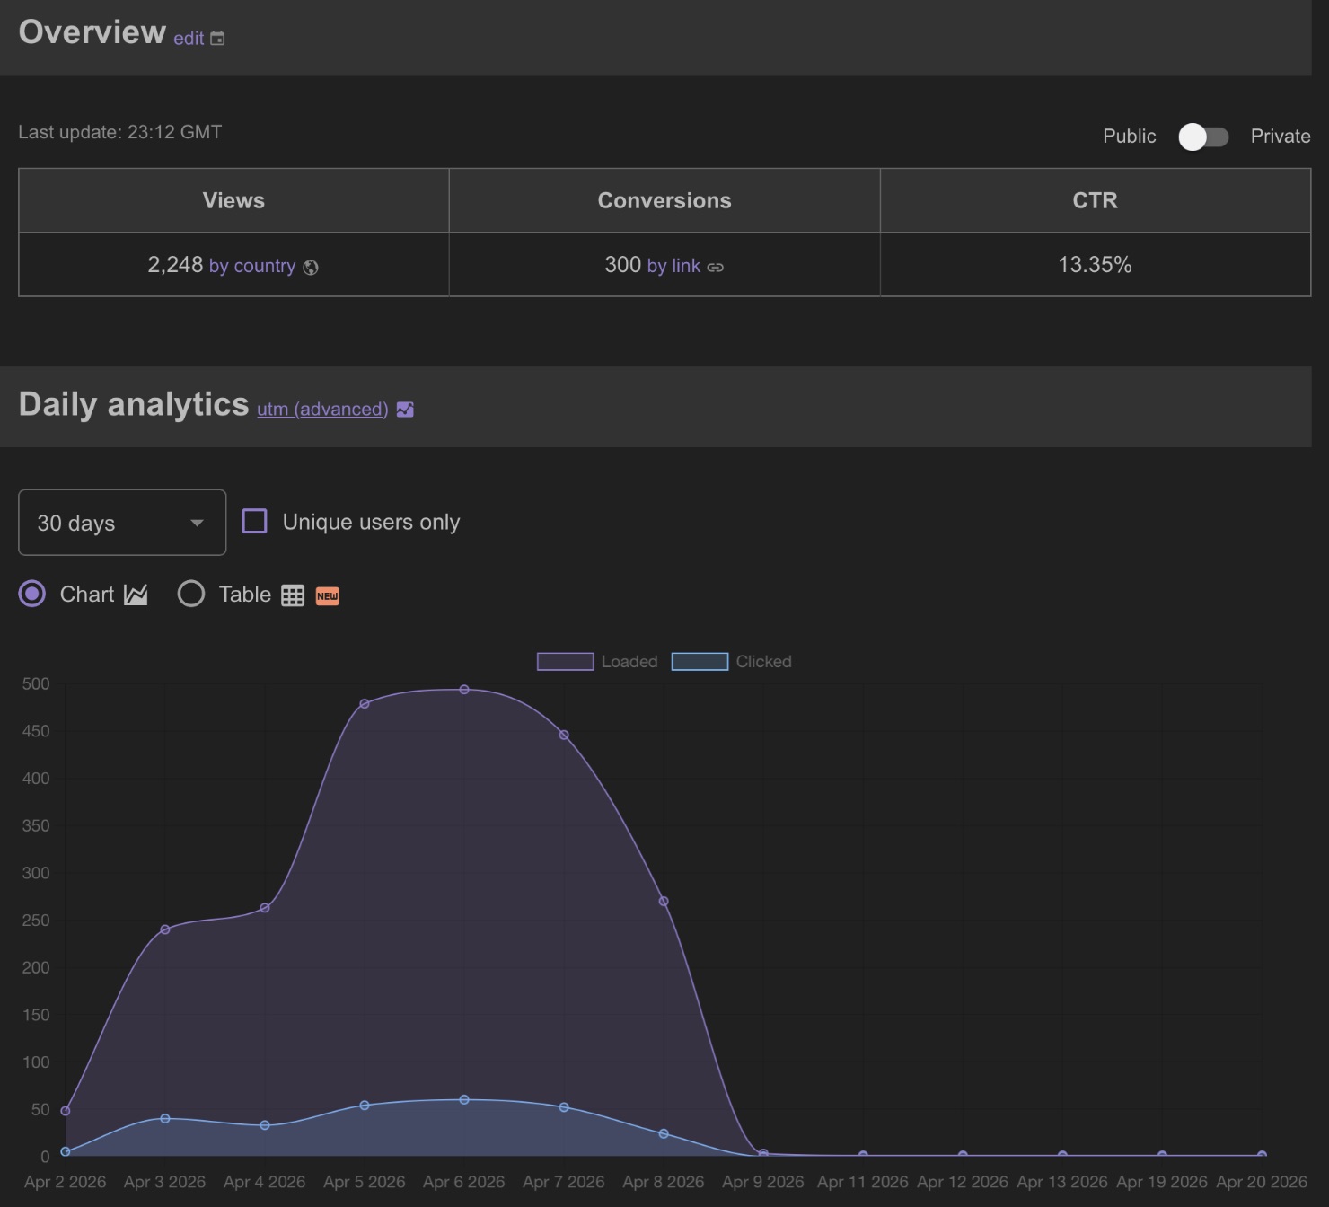1329x1207 pixels.
Task: Click the Loaded data point for Apr 3 2026
Action: [x=165, y=929]
